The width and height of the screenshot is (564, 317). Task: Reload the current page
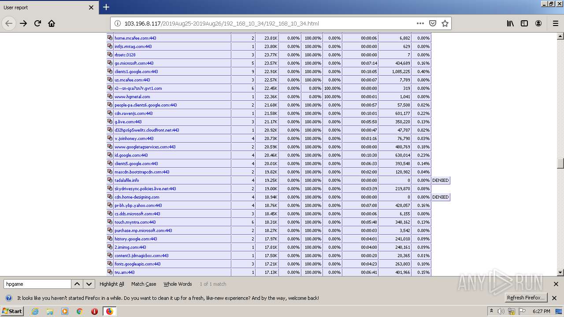(37, 23)
